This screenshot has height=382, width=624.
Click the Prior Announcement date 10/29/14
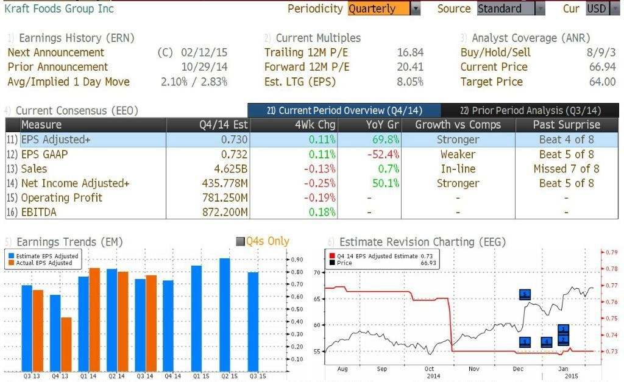(x=204, y=67)
